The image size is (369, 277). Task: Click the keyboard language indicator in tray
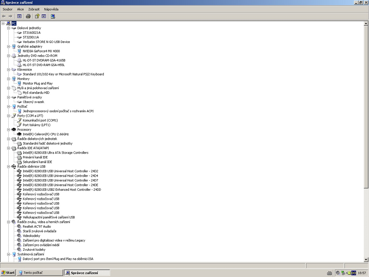(x=330, y=273)
